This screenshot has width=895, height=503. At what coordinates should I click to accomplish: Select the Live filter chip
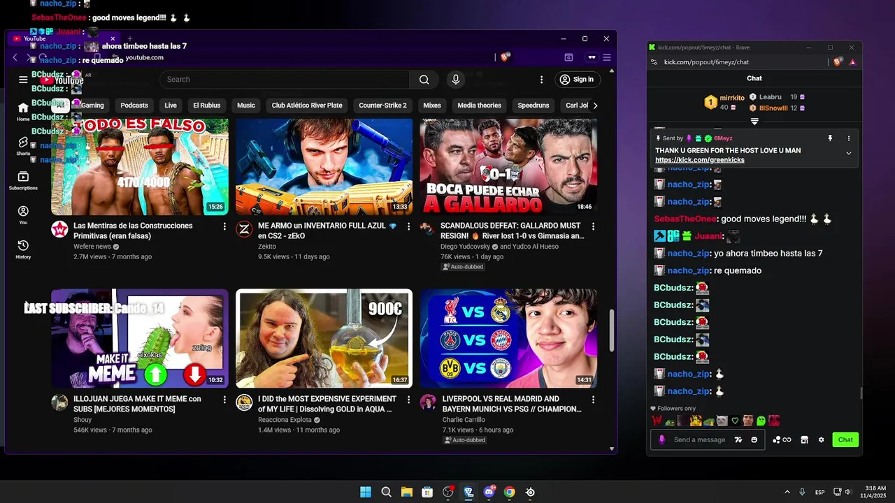click(x=171, y=105)
